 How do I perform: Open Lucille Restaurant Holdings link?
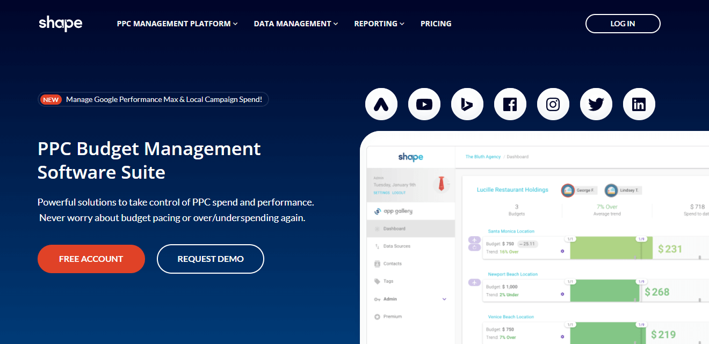pyautogui.click(x=512, y=190)
